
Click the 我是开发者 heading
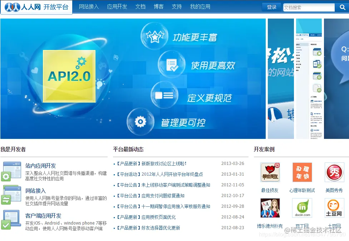[x=13, y=149]
